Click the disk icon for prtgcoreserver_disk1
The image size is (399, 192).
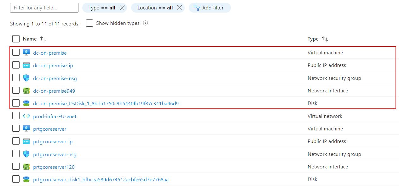click(x=26, y=179)
